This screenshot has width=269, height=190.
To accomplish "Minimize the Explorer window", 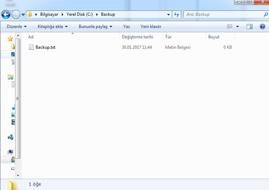I will [x=240, y=2].
